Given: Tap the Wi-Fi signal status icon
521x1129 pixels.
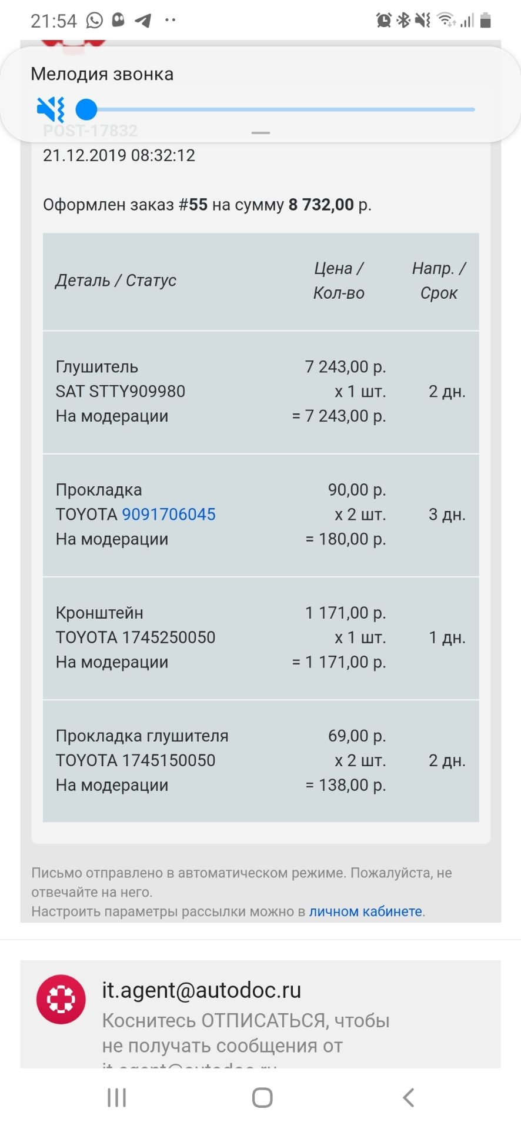Looking at the screenshot, I should coord(447,21).
